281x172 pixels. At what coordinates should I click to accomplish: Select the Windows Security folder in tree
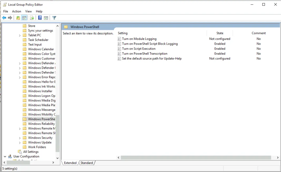click(40, 138)
